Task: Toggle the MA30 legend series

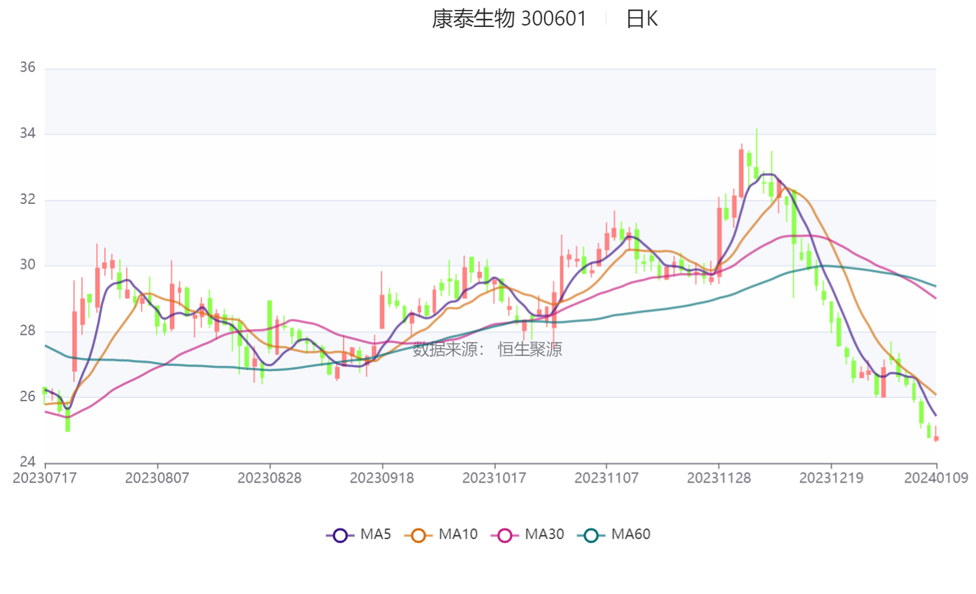Action: (528, 534)
